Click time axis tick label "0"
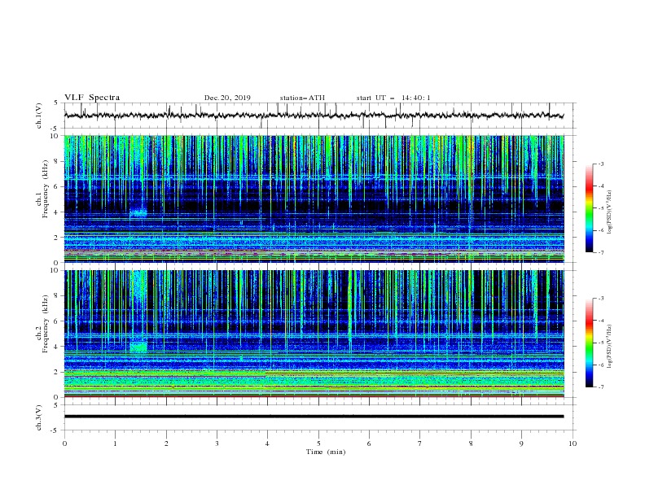Screen dimensions: 645x498 [64, 443]
